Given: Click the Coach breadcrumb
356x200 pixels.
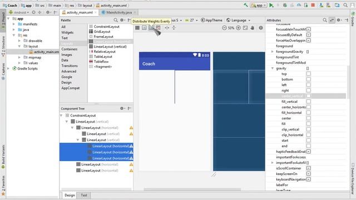Looking at the screenshot, I should pos(10,5).
